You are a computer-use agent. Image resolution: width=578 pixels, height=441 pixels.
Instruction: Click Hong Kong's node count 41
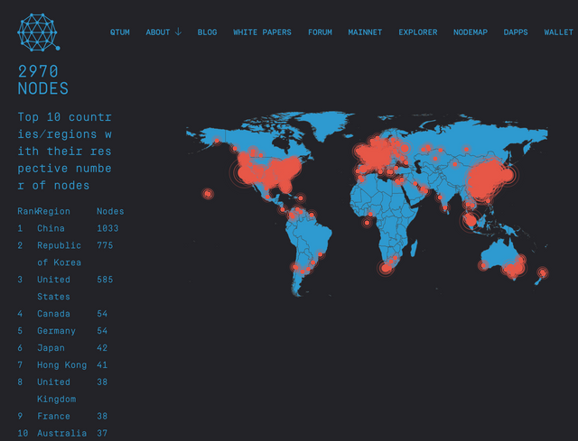click(x=102, y=365)
